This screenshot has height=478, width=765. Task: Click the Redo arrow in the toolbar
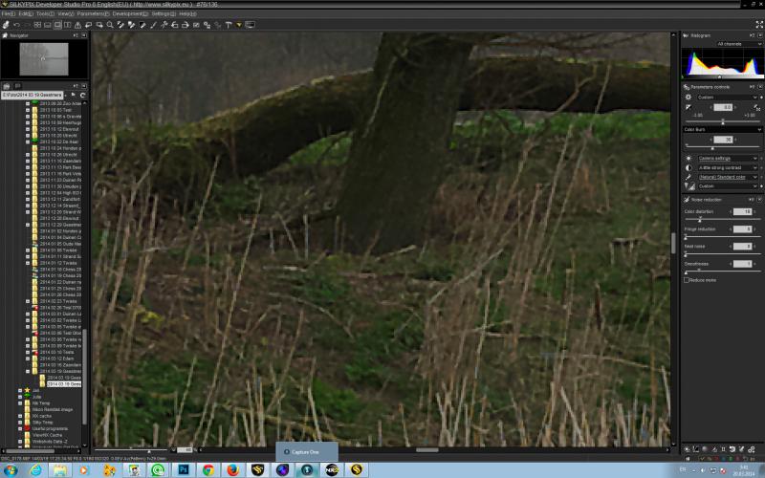[27, 25]
